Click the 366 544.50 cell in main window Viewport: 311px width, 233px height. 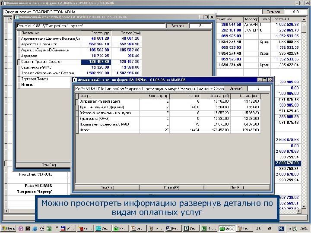pos(230,25)
